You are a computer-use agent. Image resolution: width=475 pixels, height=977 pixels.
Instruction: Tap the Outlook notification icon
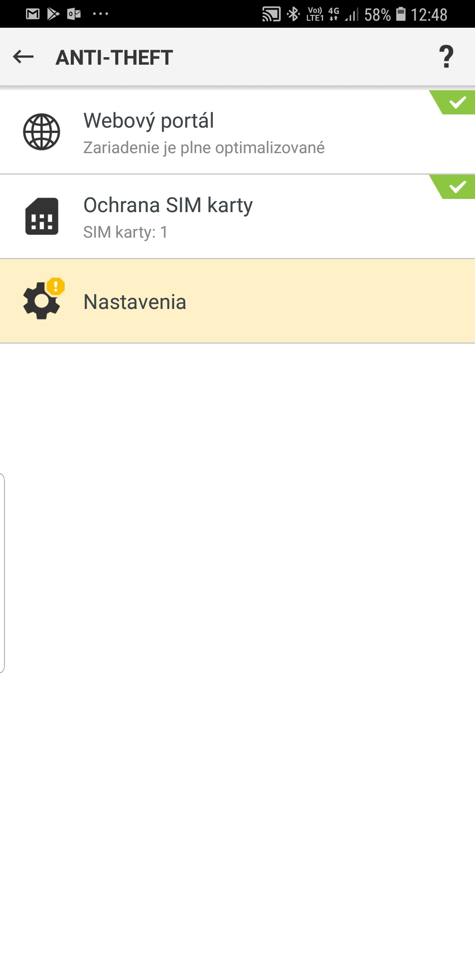click(74, 14)
